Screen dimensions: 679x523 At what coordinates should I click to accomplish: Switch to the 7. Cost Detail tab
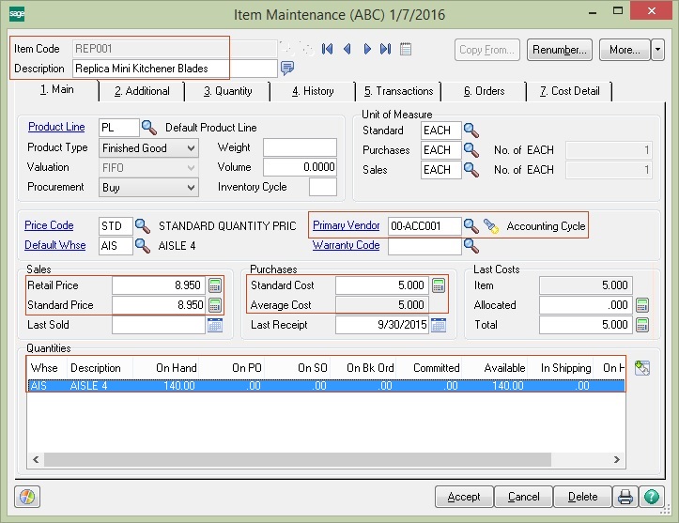tap(569, 91)
